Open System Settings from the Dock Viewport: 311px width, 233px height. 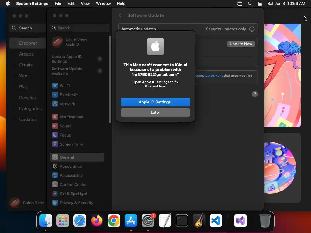[148, 221]
